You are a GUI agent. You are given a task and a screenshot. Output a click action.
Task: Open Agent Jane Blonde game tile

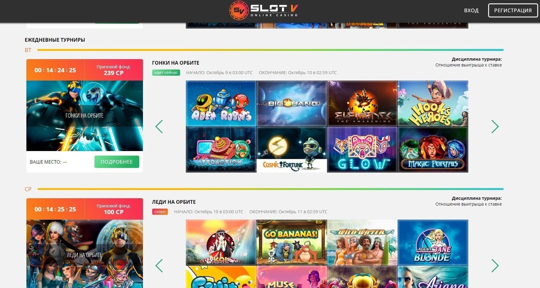(433, 243)
